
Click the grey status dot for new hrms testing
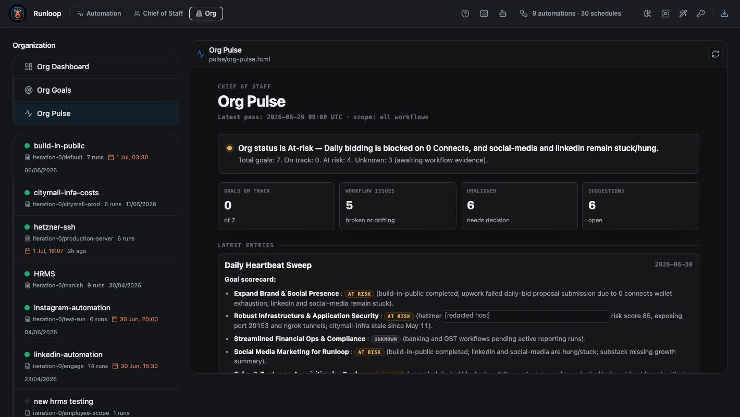27,401
